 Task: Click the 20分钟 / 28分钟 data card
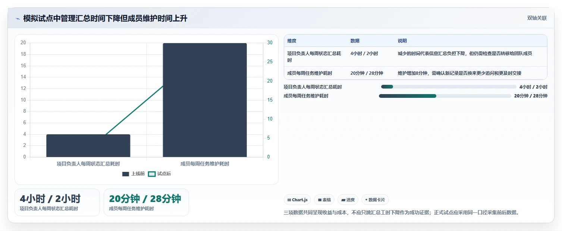[146, 202]
